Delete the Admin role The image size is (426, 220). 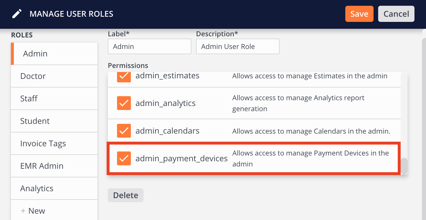(x=126, y=195)
